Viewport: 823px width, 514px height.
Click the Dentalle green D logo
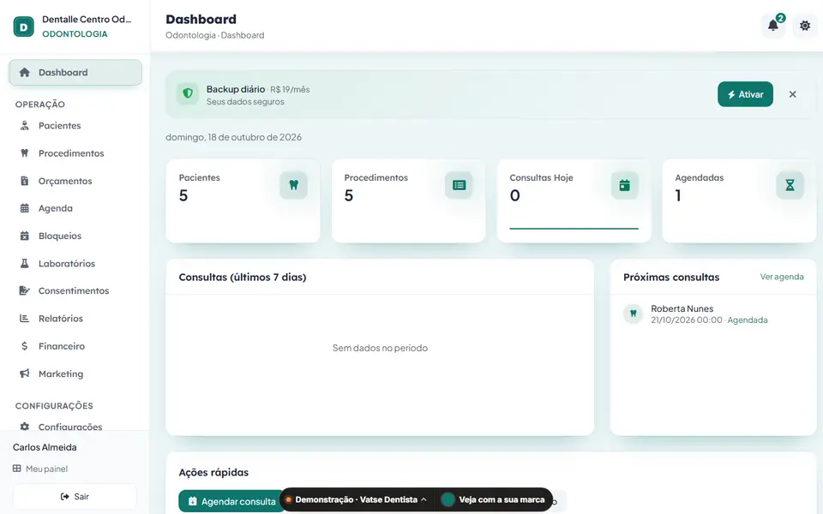pos(24,27)
